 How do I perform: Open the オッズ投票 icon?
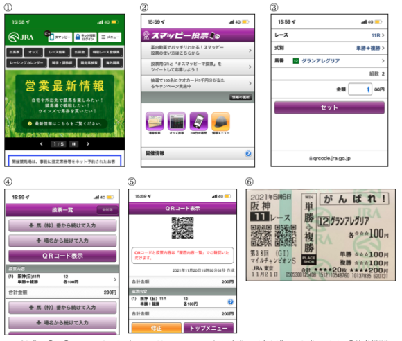(177, 121)
